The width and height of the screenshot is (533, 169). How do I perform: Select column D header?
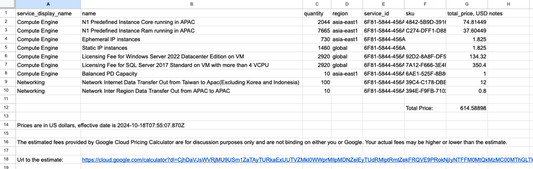click(x=347, y=4)
